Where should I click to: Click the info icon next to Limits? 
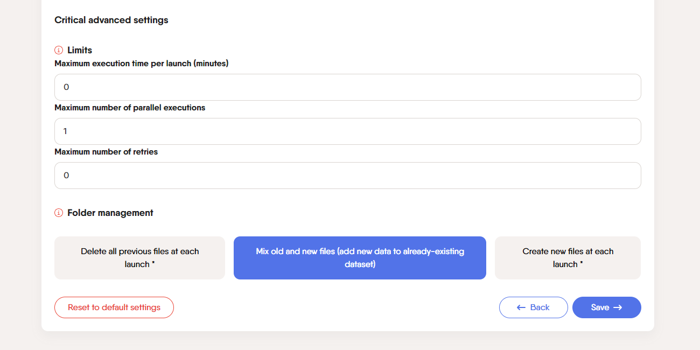[x=59, y=50]
